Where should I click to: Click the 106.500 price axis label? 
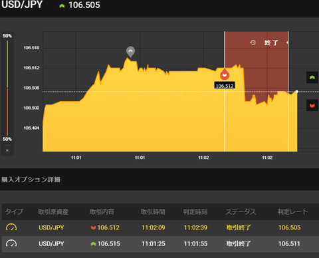[31, 108]
